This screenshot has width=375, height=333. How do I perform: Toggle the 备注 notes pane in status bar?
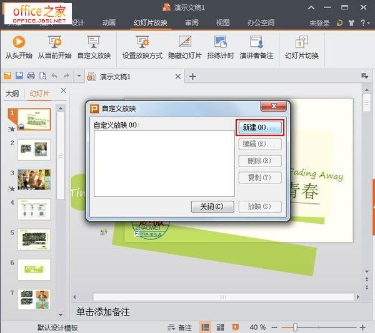click(x=180, y=327)
